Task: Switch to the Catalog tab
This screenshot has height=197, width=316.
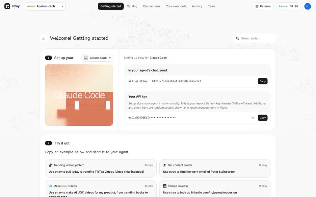Action: pos(132,6)
